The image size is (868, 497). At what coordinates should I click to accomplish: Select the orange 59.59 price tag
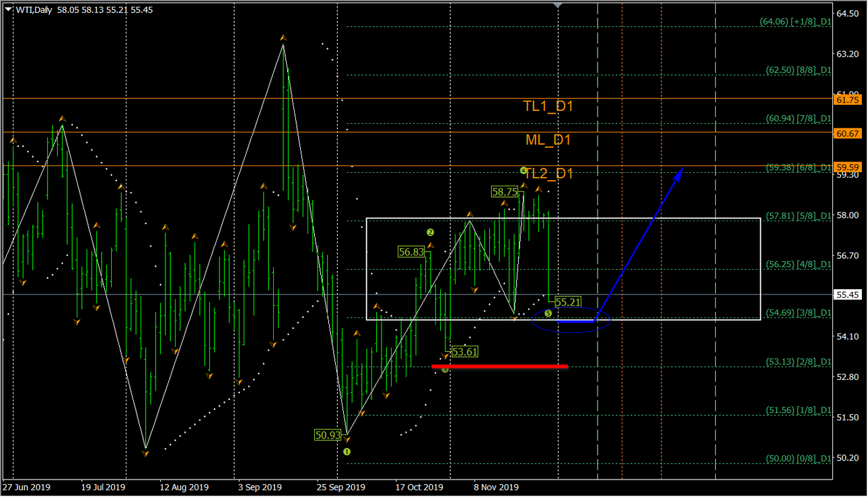pos(847,167)
